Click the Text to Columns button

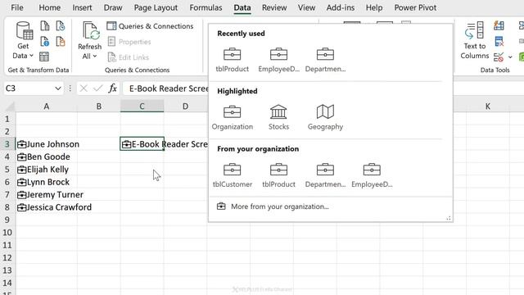[475, 41]
